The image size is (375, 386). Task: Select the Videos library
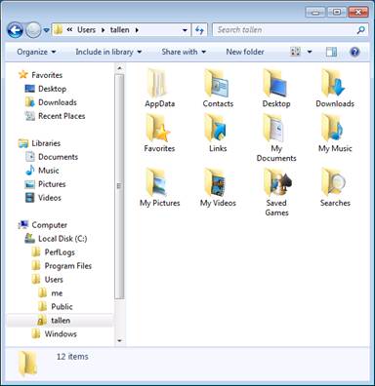[x=43, y=198]
